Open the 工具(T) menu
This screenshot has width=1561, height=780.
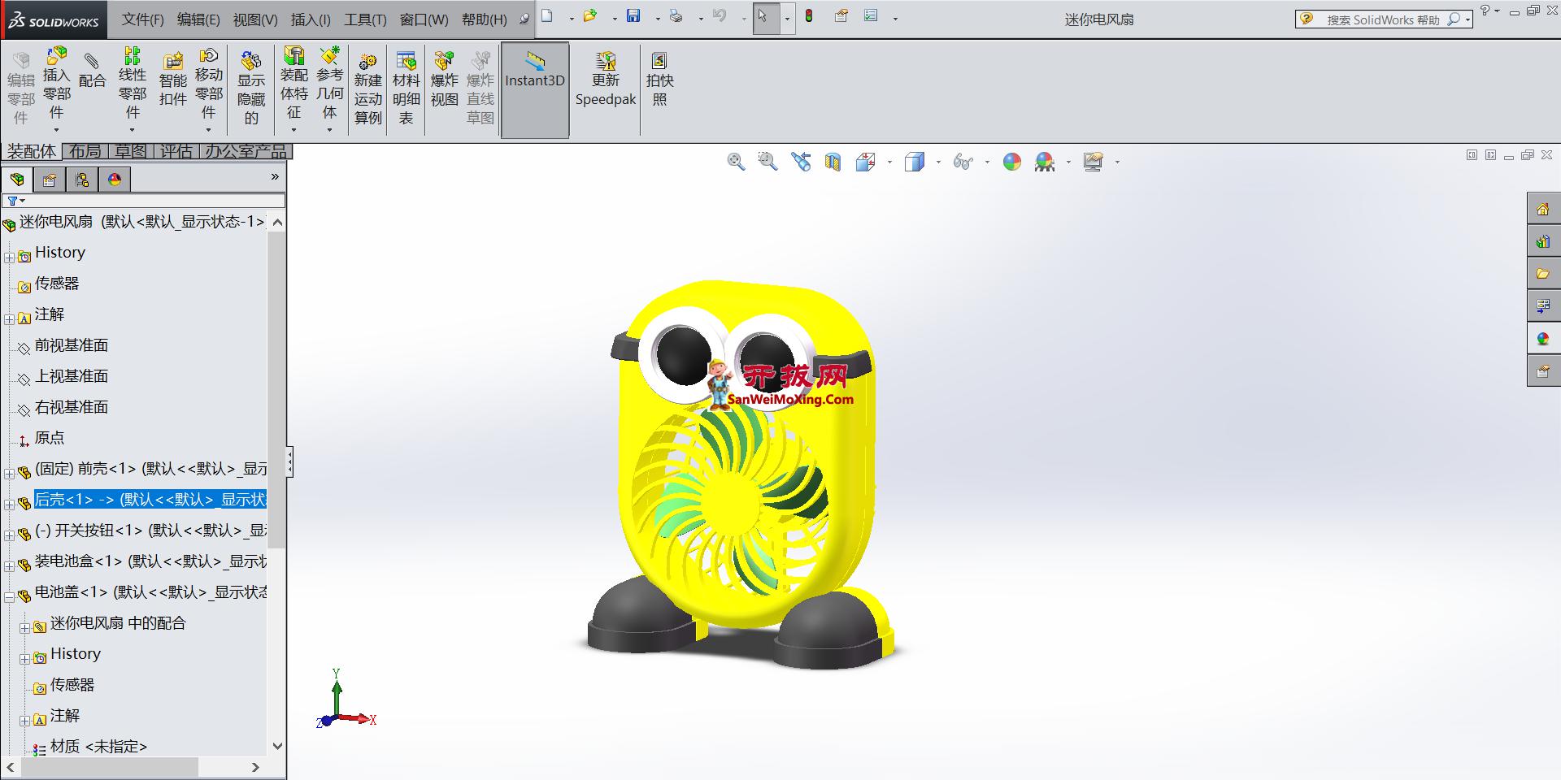[x=365, y=19]
